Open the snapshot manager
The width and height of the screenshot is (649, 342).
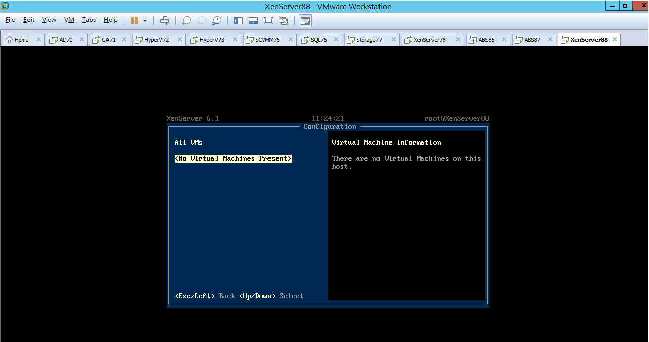pyautogui.click(x=217, y=20)
